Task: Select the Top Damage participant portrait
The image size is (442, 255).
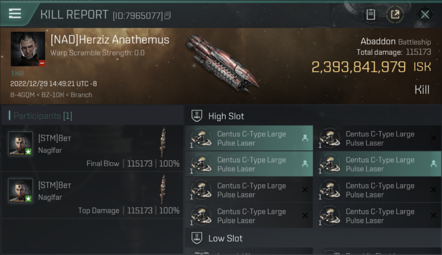Action: pyautogui.click(x=21, y=190)
